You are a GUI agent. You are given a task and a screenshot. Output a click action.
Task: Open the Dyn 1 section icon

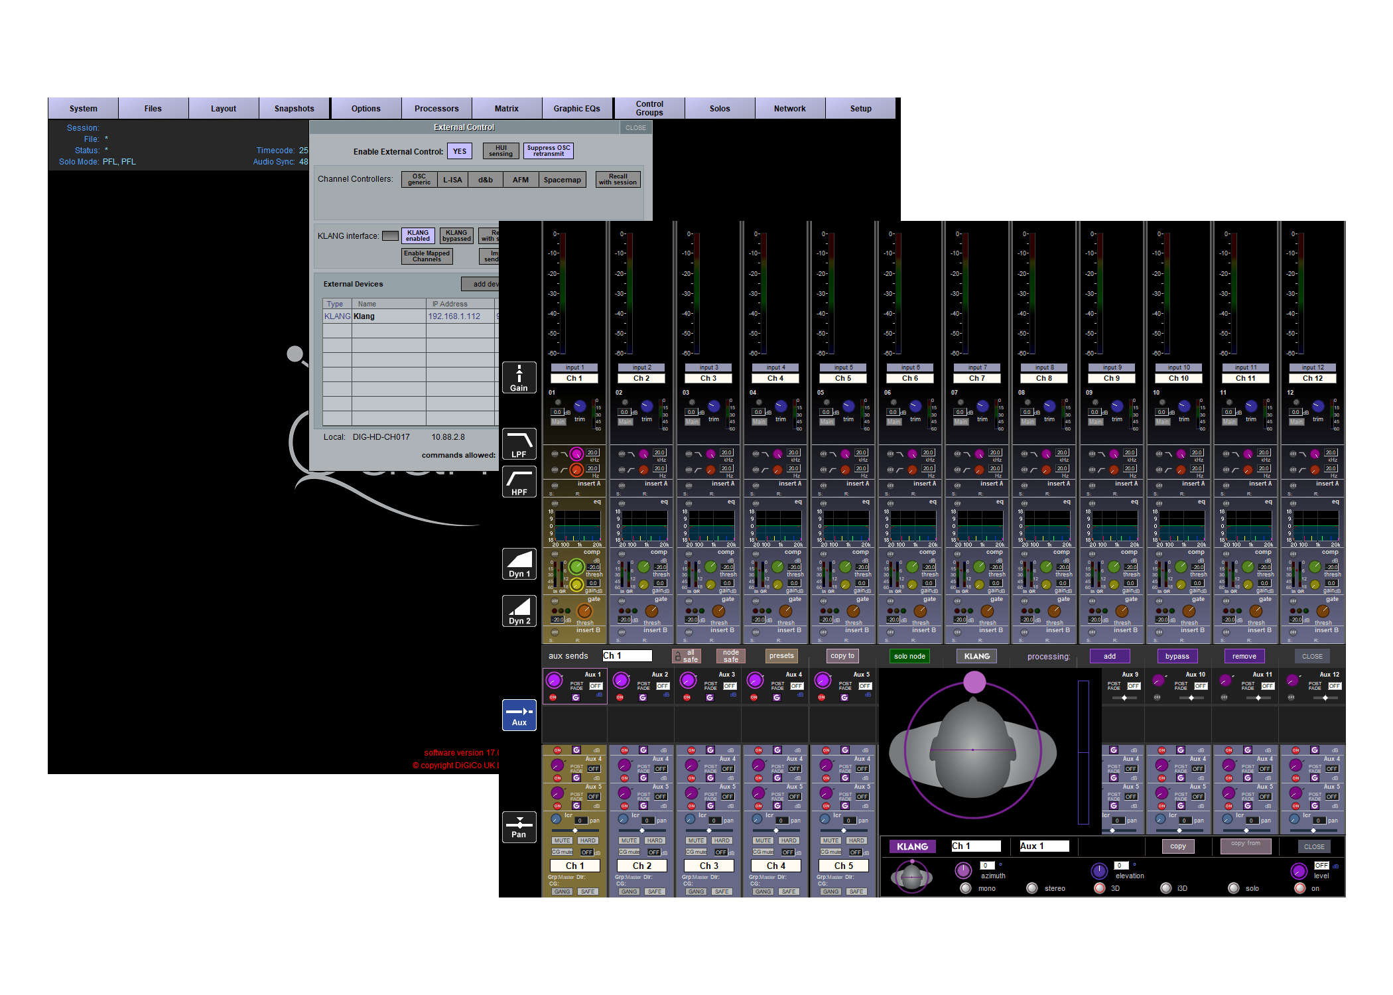click(x=519, y=564)
